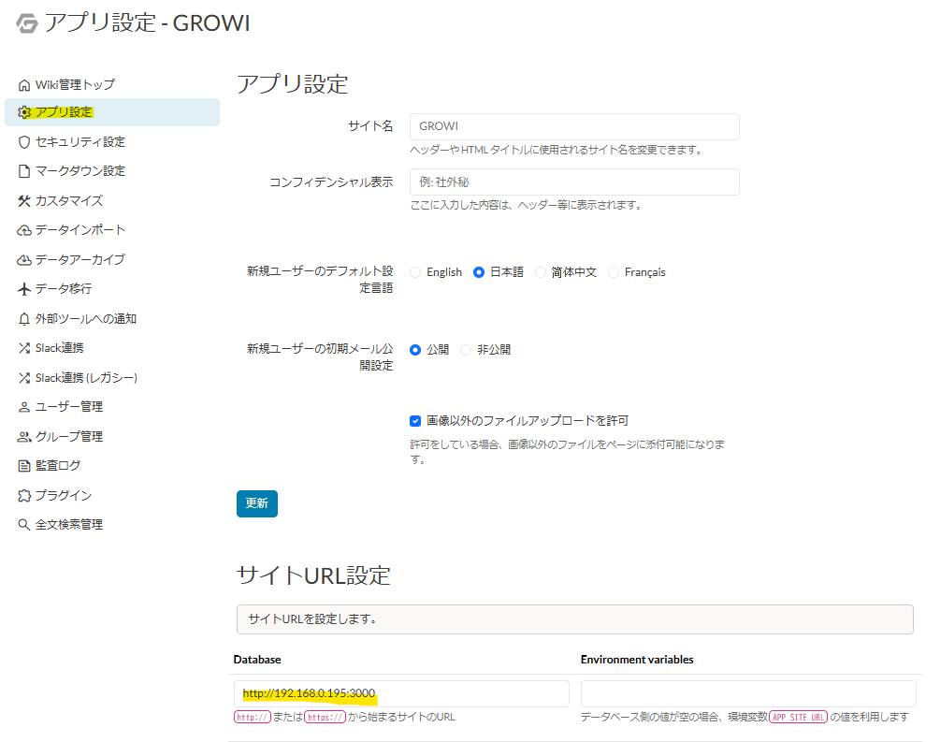Click the サイトURL設定 heading
Screen dimensions: 940x742
(x=313, y=575)
